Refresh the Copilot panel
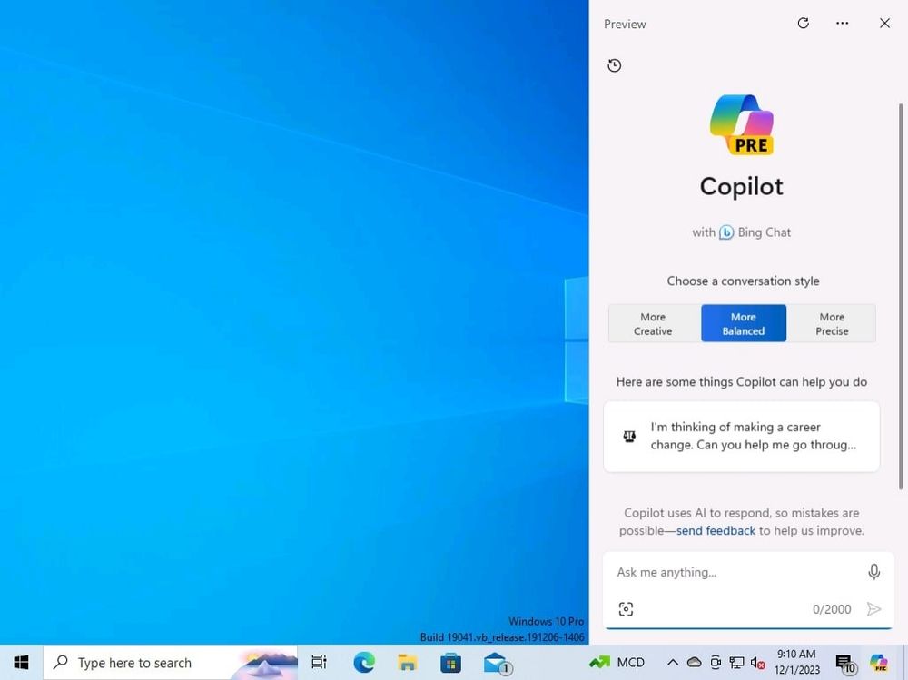 point(803,24)
